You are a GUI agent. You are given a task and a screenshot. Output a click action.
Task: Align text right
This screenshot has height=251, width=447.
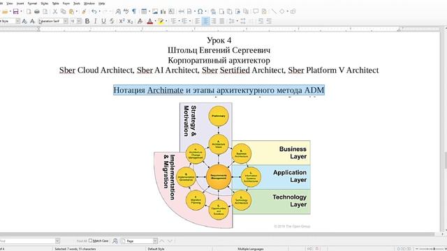point(214,21)
